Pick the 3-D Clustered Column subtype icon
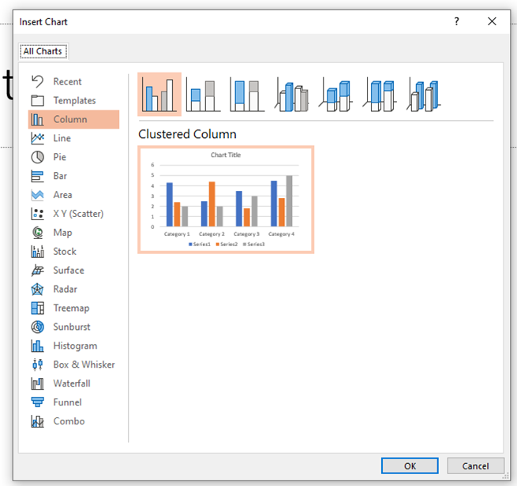This screenshot has height=486, width=517. pyautogui.click(x=293, y=95)
